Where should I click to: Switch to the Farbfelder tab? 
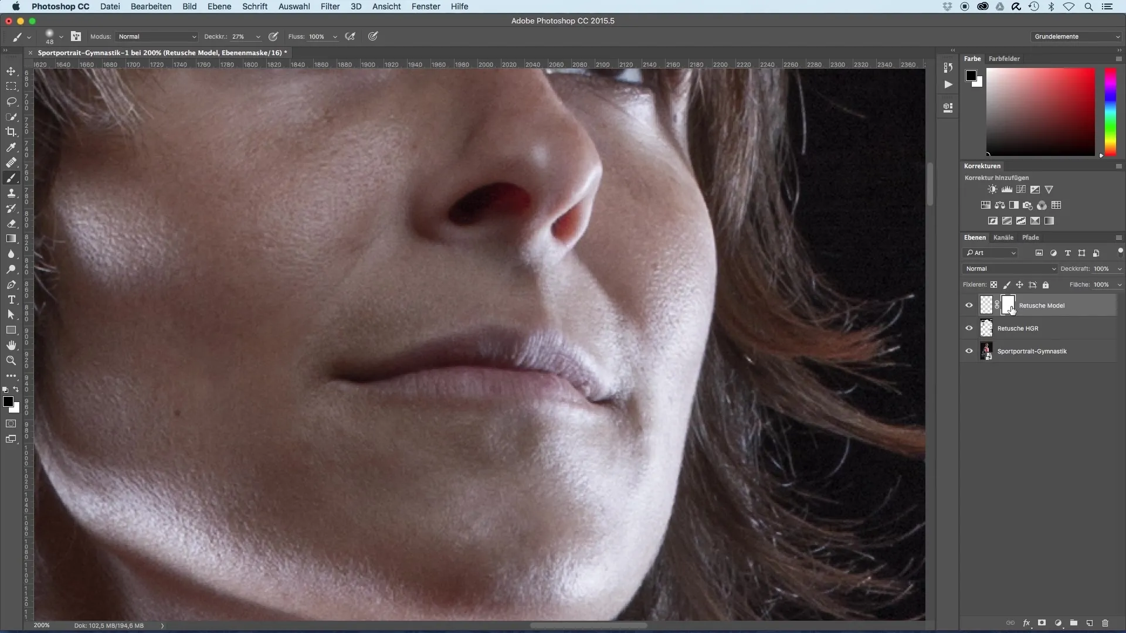[1004, 59]
